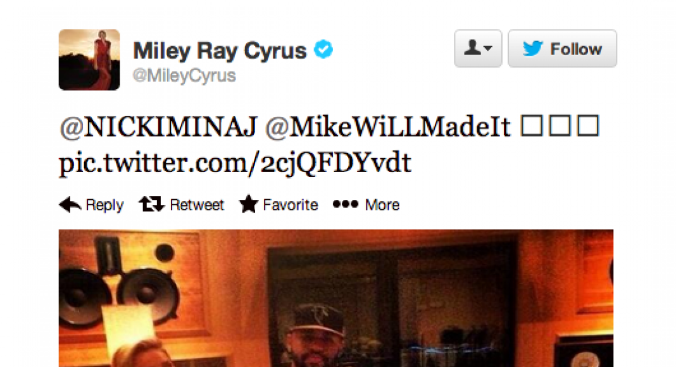Click the favorite star icon
Image resolution: width=676 pixels, height=367 pixels.
tap(248, 204)
